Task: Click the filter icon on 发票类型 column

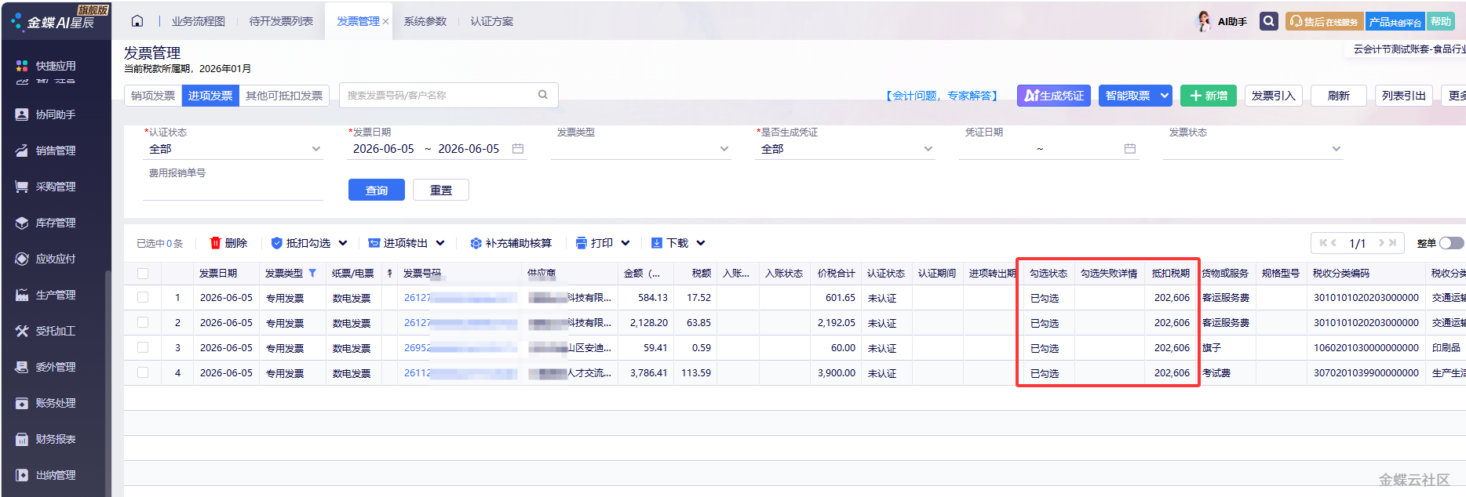Action: pos(312,274)
